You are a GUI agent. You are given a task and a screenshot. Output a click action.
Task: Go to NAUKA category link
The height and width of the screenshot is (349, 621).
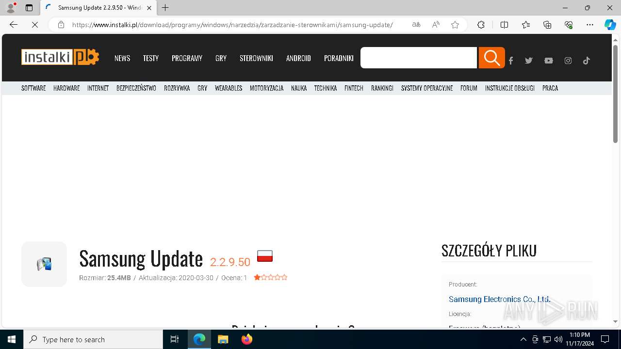coord(299,88)
